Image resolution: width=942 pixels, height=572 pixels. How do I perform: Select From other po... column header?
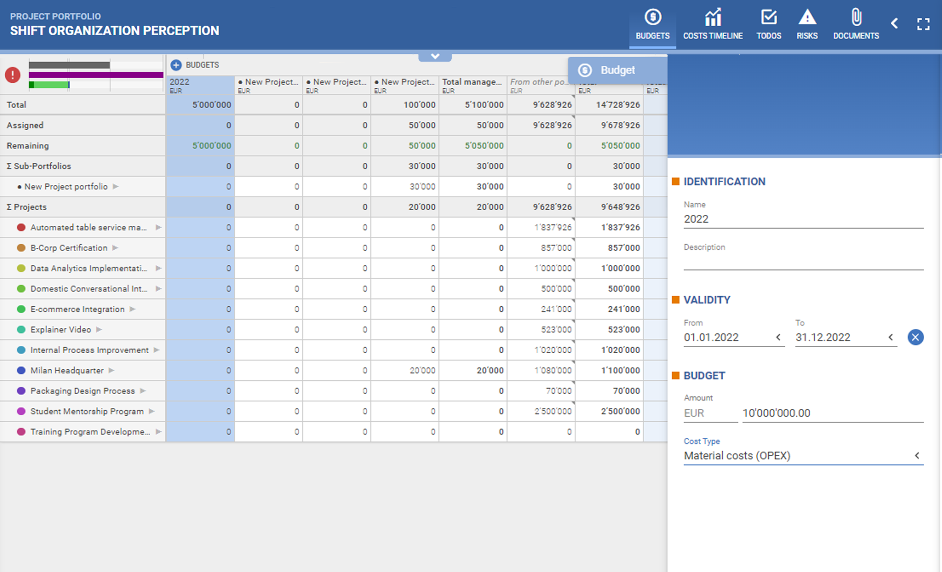point(540,85)
